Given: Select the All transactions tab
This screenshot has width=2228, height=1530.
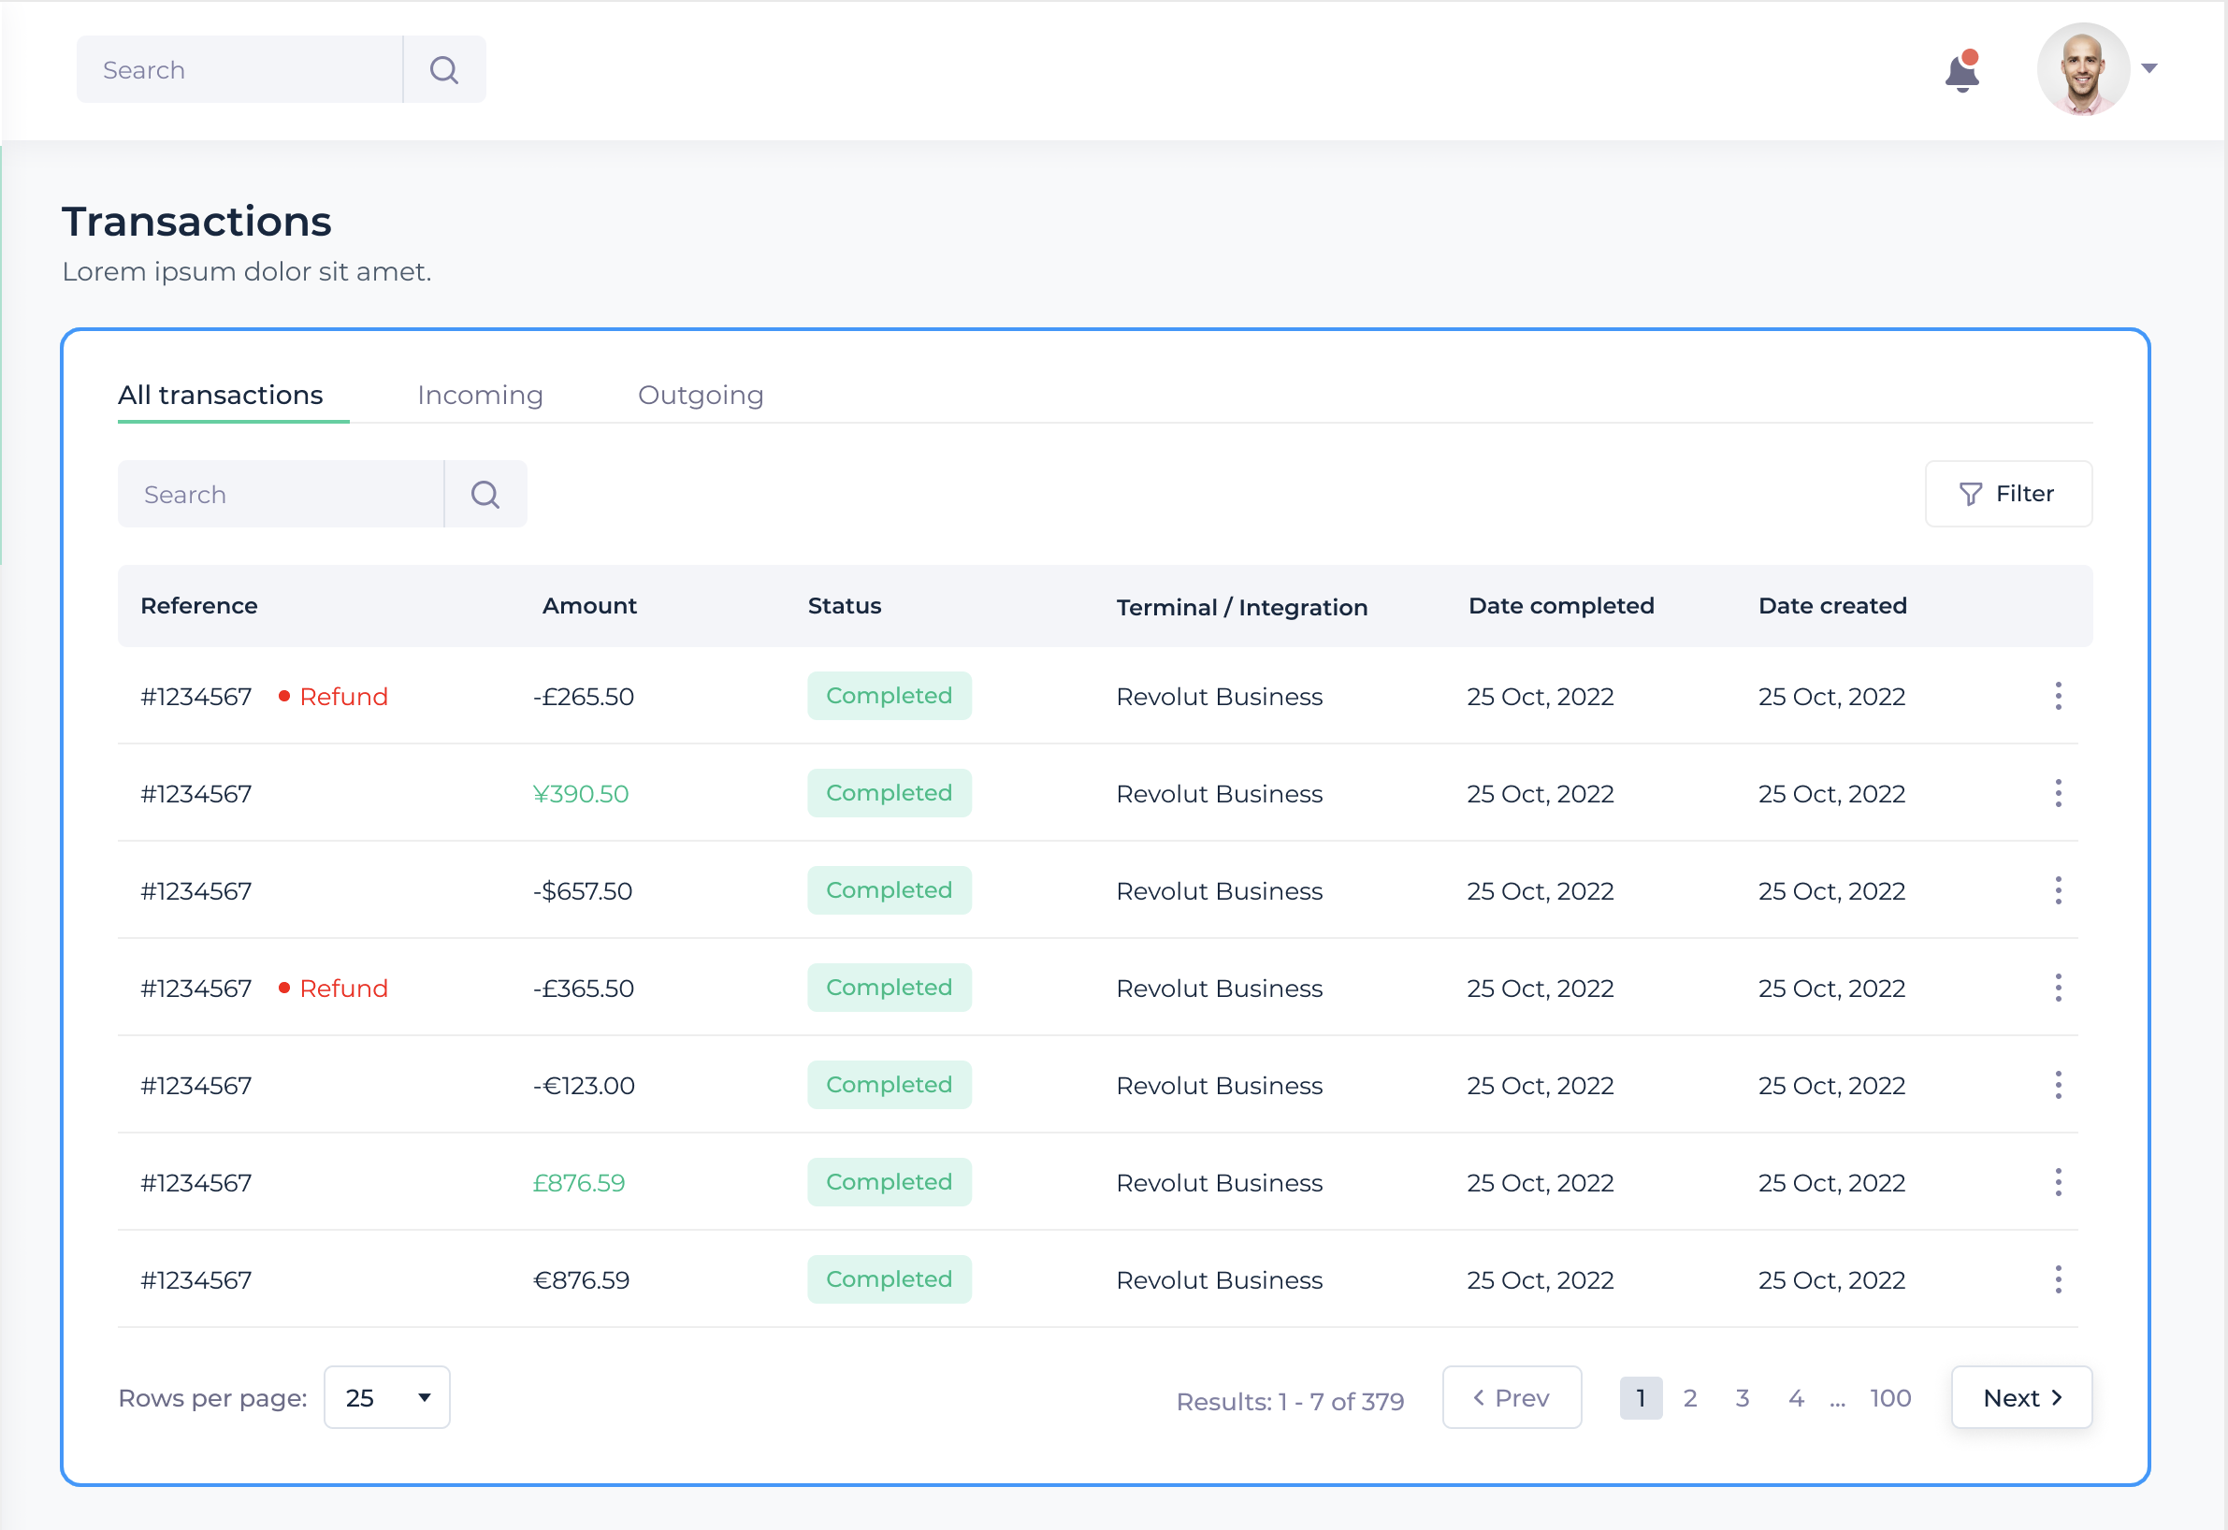Looking at the screenshot, I should point(221,395).
